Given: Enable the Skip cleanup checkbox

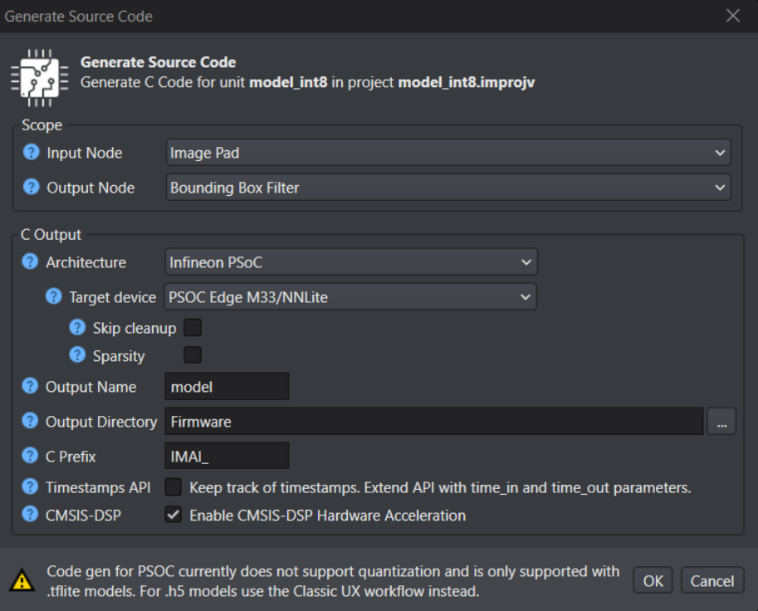Looking at the screenshot, I should tap(193, 328).
